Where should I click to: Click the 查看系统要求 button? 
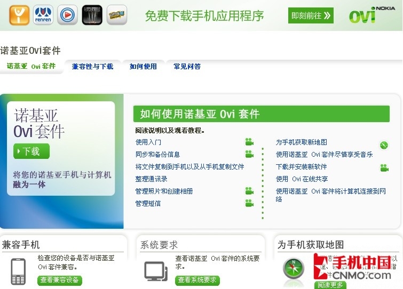[197, 280]
